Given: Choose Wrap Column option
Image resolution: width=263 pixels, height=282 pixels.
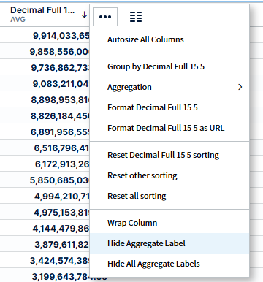Looking at the screenshot, I should [169, 223].
